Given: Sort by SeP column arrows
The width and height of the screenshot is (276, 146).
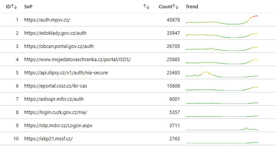Looking at the screenshot, I should 146,7.
